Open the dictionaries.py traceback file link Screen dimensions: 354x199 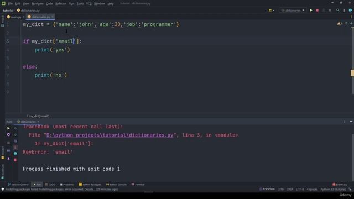click(x=110, y=135)
